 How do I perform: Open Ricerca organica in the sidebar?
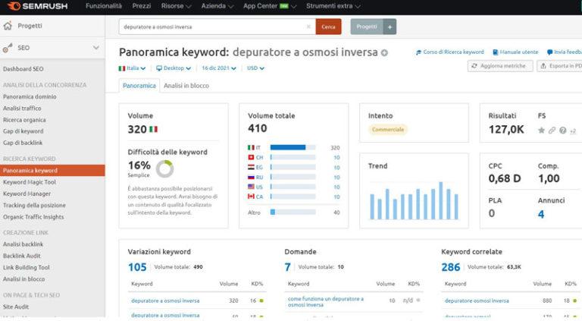pyautogui.click(x=24, y=120)
